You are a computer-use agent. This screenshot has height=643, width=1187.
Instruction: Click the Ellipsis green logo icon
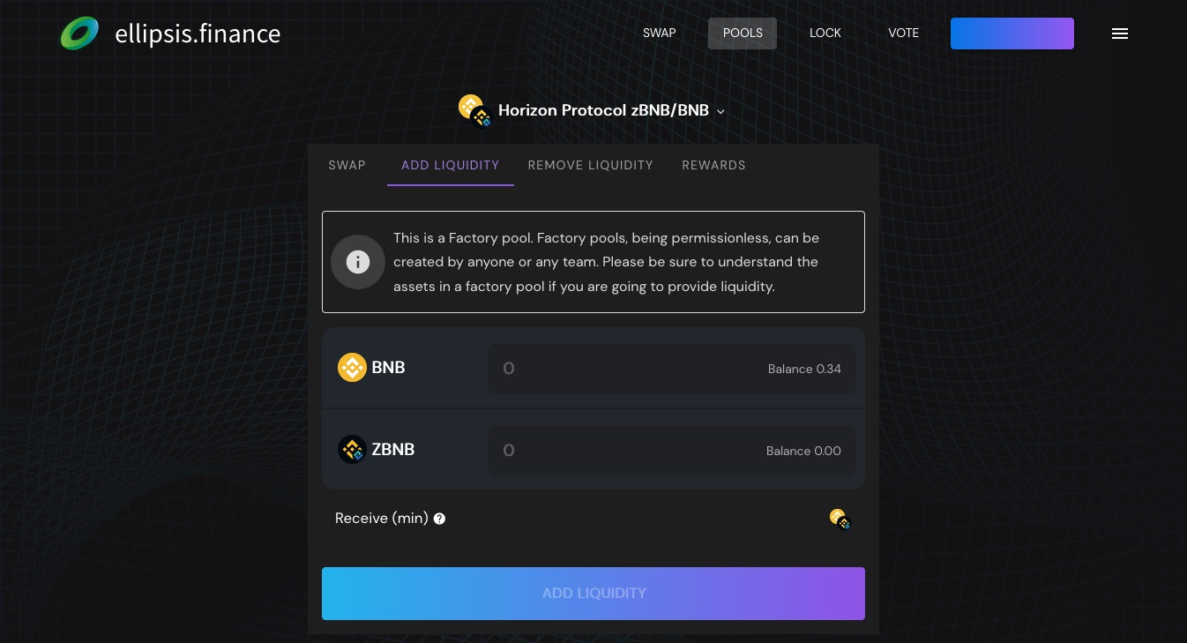click(79, 34)
